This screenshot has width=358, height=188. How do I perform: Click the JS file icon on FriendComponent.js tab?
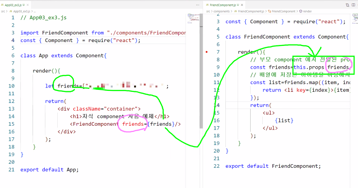point(207,5)
